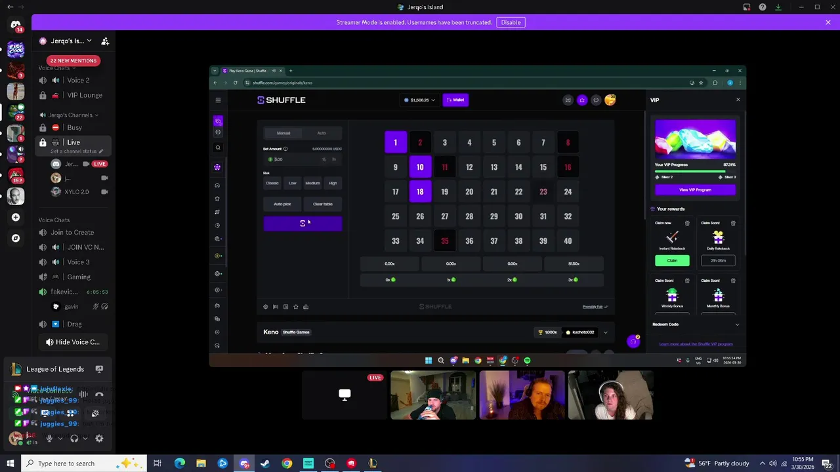
Task: Open Discord direct messages home icon
Action: point(16,24)
